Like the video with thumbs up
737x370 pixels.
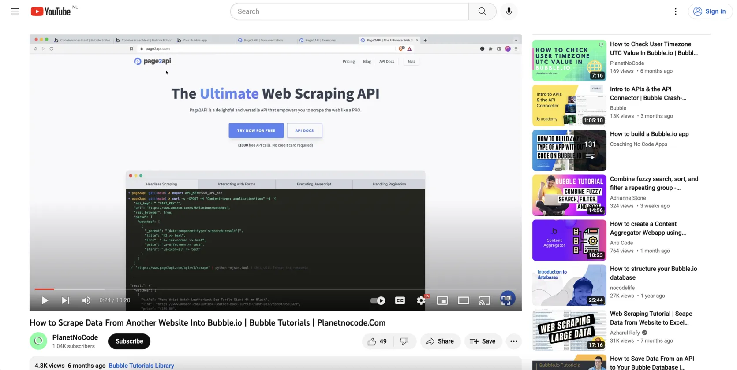tap(377, 341)
